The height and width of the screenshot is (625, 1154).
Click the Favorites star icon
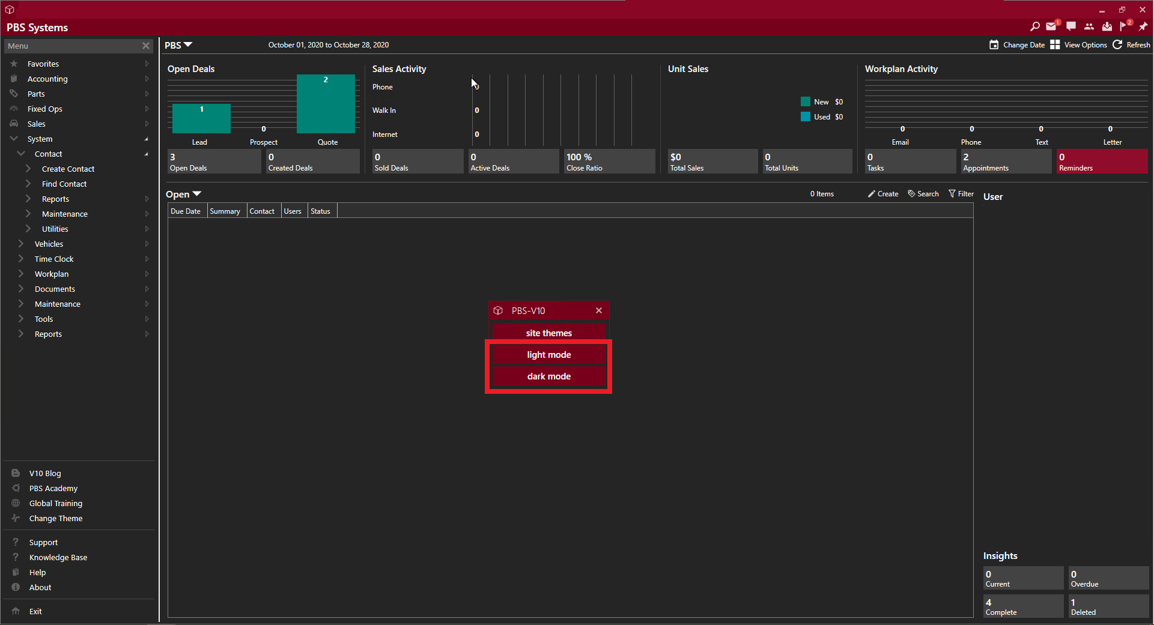[14, 64]
